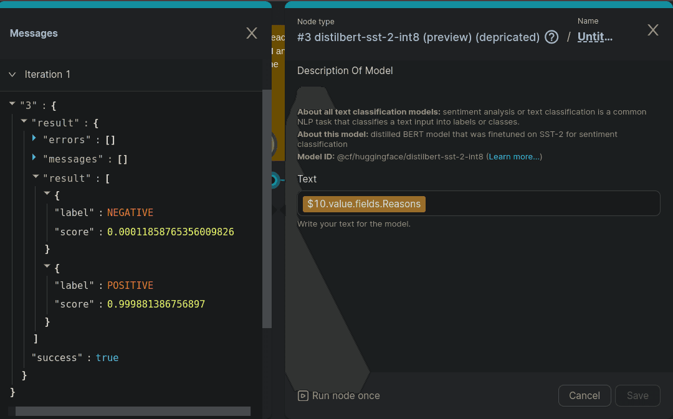
Task: Click the play icon beside Run node once
Action: (x=303, y=395)
